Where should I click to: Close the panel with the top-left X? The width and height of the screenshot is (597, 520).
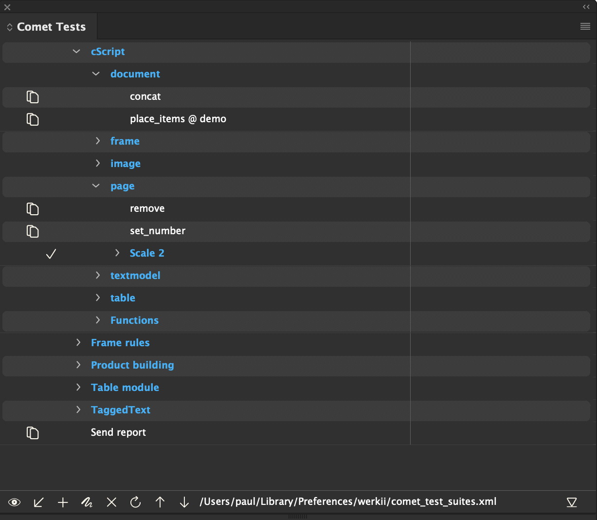(x=7, y=7)
